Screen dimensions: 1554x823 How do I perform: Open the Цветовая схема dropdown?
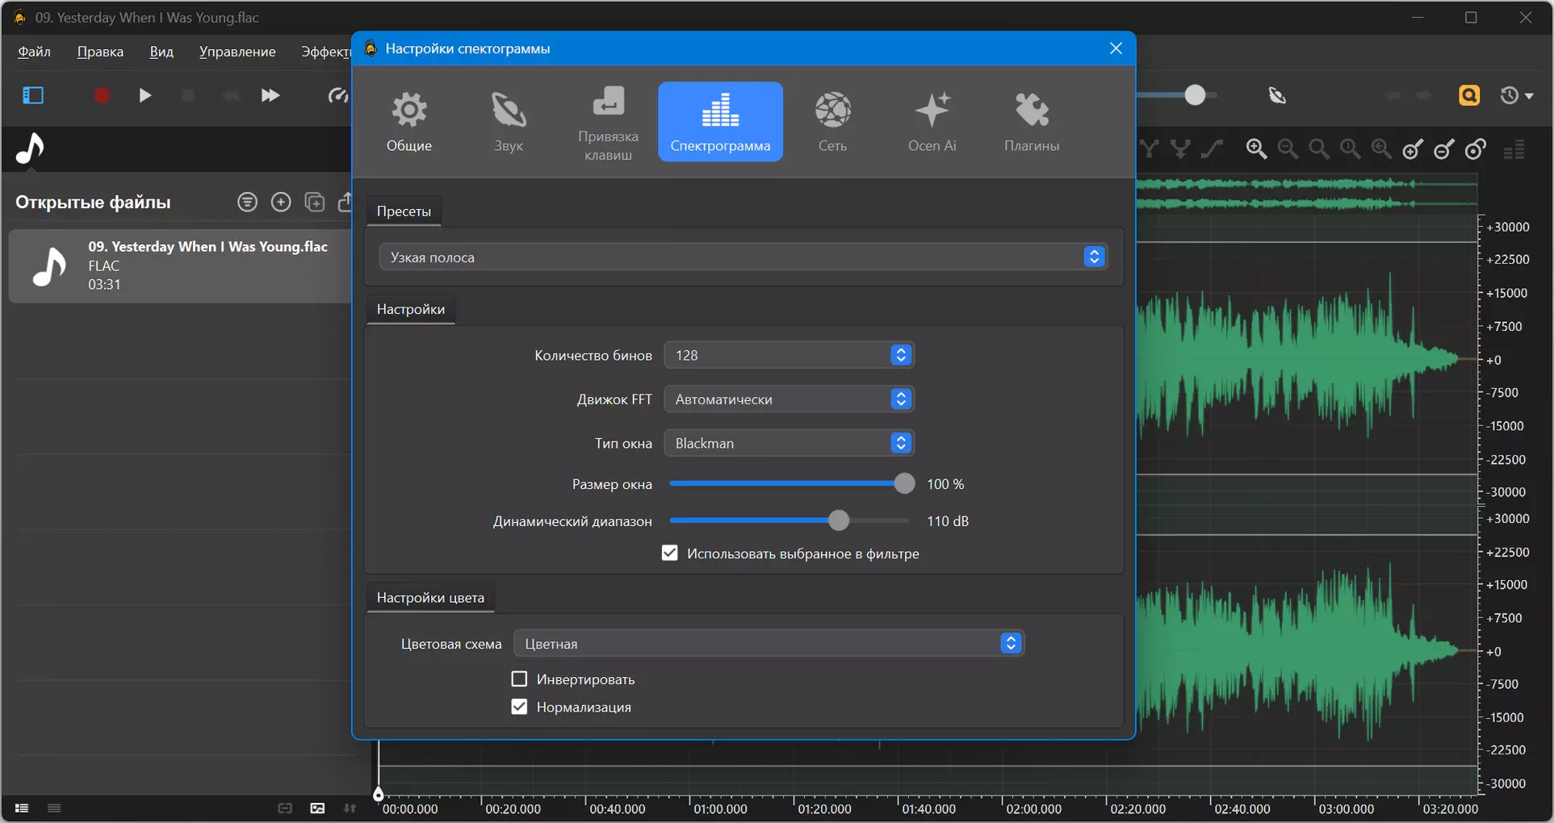(769, 644)
